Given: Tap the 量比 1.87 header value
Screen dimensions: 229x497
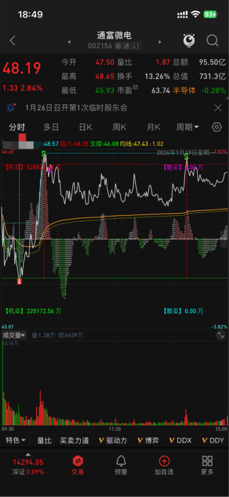Looking at the screenshot, I should (x=163, y=62).
